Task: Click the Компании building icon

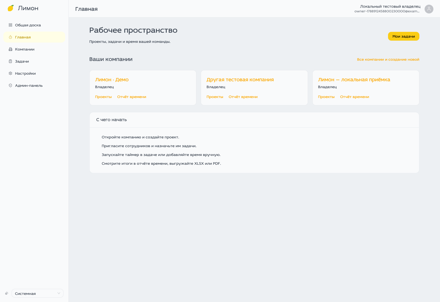Action: (10, 49)
